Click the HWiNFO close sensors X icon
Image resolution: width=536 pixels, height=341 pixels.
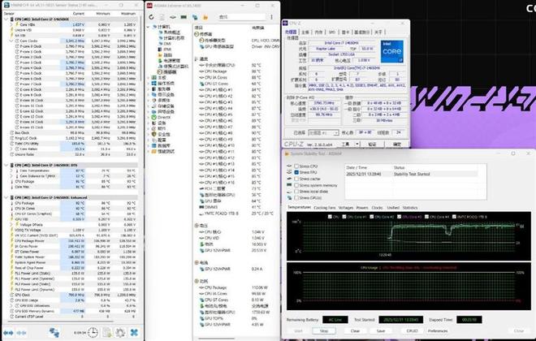click(x=132, y=333)
